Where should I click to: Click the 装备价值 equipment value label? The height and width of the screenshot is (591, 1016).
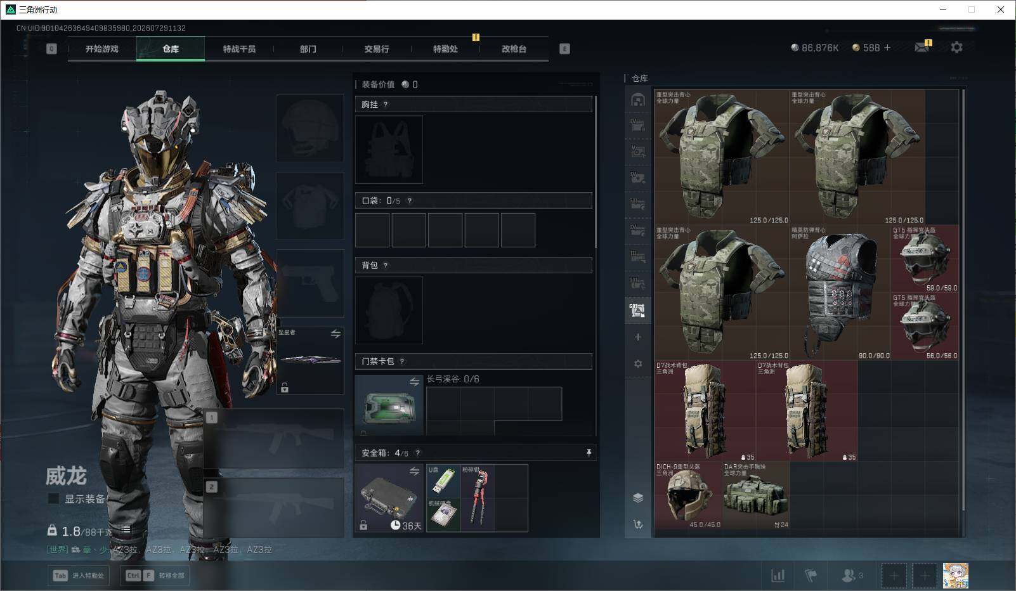378,84
